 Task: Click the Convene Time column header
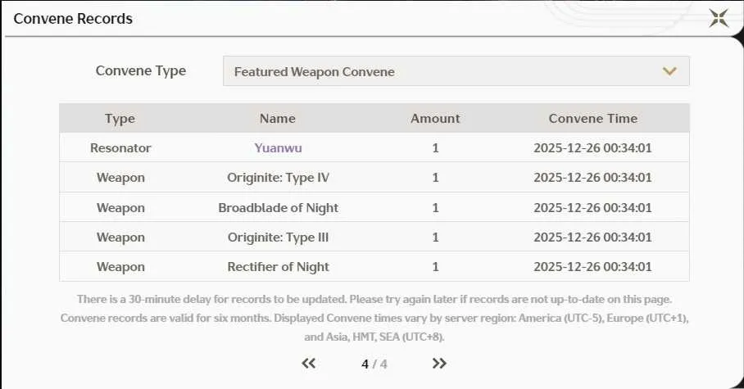(x=593, y=119)
